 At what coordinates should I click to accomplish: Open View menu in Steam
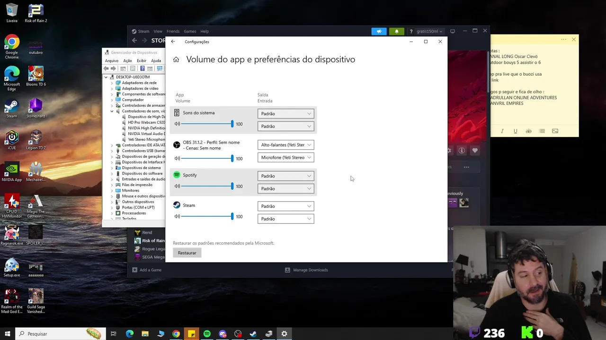click(158, 31)
